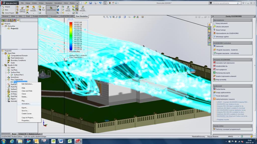The height and width of the screenshot is (144, 257).
Task: Collapse the Zasoby SOLIDWORKS task pane
Action: [x=213, y=16]
